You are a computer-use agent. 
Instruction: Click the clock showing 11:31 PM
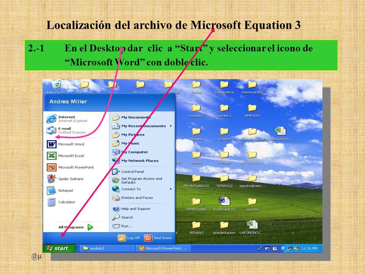(x=309, y=249)
